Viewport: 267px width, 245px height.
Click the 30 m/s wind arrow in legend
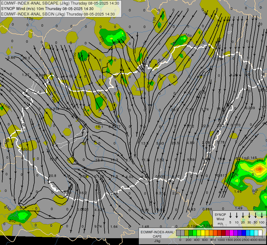(x=249, y=215)
